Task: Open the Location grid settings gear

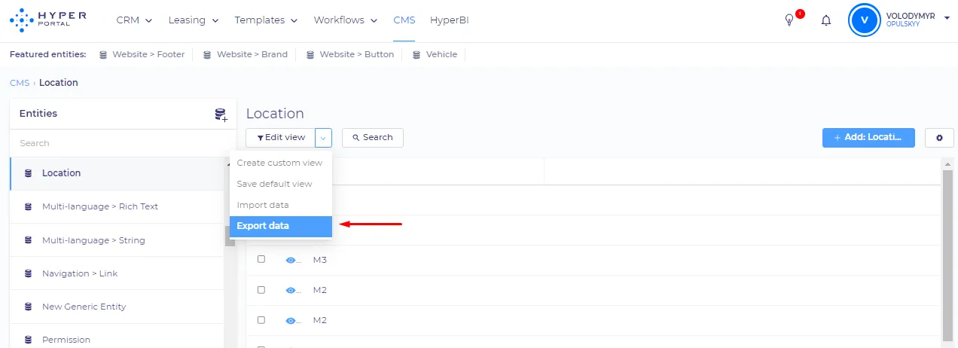Action: pyautogui.click(x=939, y=138)
